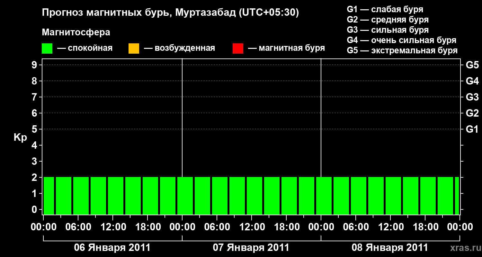Click the chart title mentioning Муртазабад
The width and height of the screenshot is (482, 257).
coord(171,13)
